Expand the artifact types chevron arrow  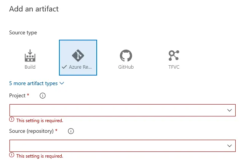coord(62,83)
